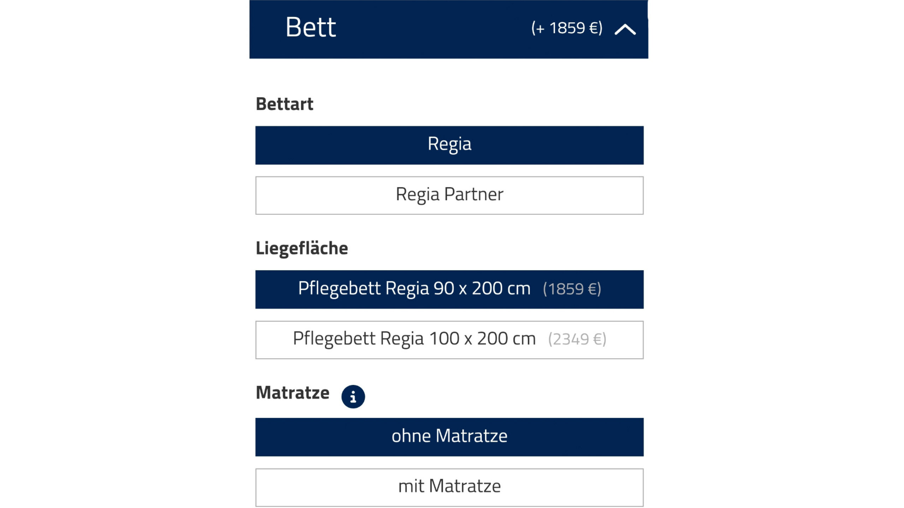Click the '100 x 200 cm' dimension text
904x508 pixels.
pos(482,339)
